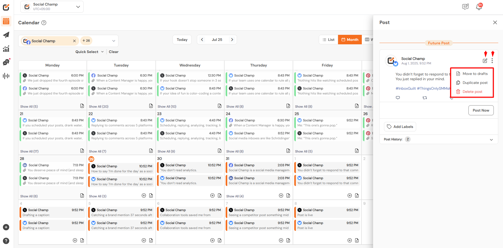This screenshot has width=503, height=248.
Task: Switch to List view tab
Action: [328, 40]
